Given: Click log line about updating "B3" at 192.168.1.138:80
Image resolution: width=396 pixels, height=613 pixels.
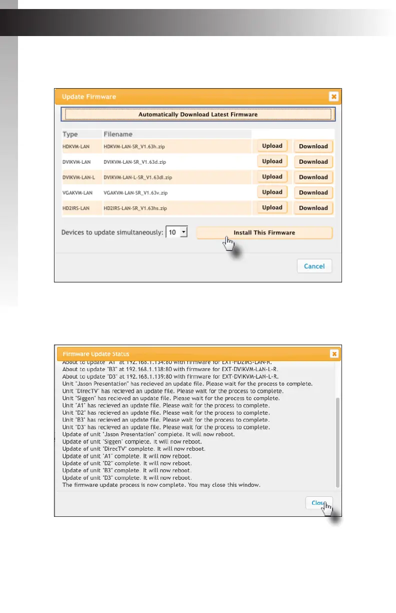Looking at the screenshot, I should click(170, 369).
